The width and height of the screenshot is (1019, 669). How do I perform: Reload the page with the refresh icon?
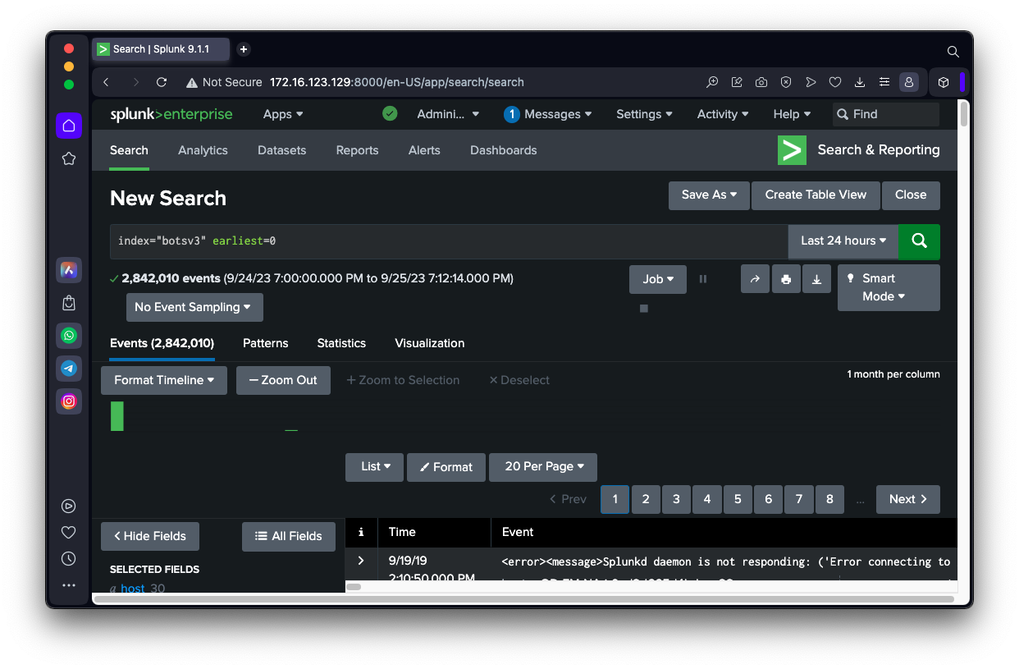point(162,82)
